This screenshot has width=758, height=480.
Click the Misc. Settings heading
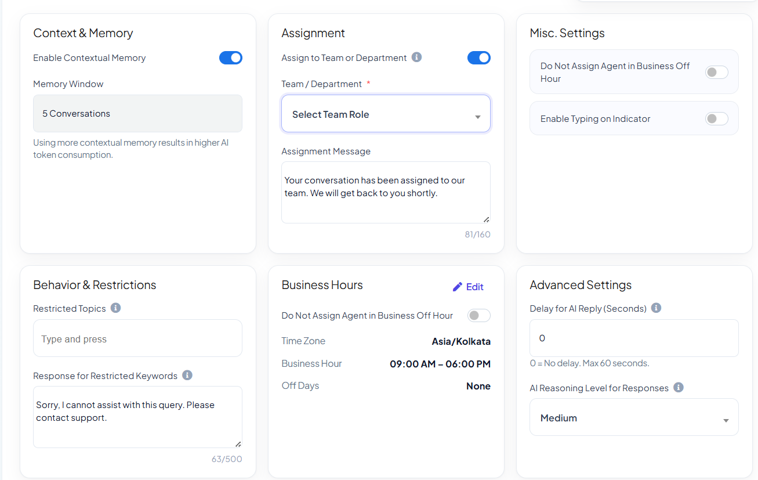coord(567,33)
